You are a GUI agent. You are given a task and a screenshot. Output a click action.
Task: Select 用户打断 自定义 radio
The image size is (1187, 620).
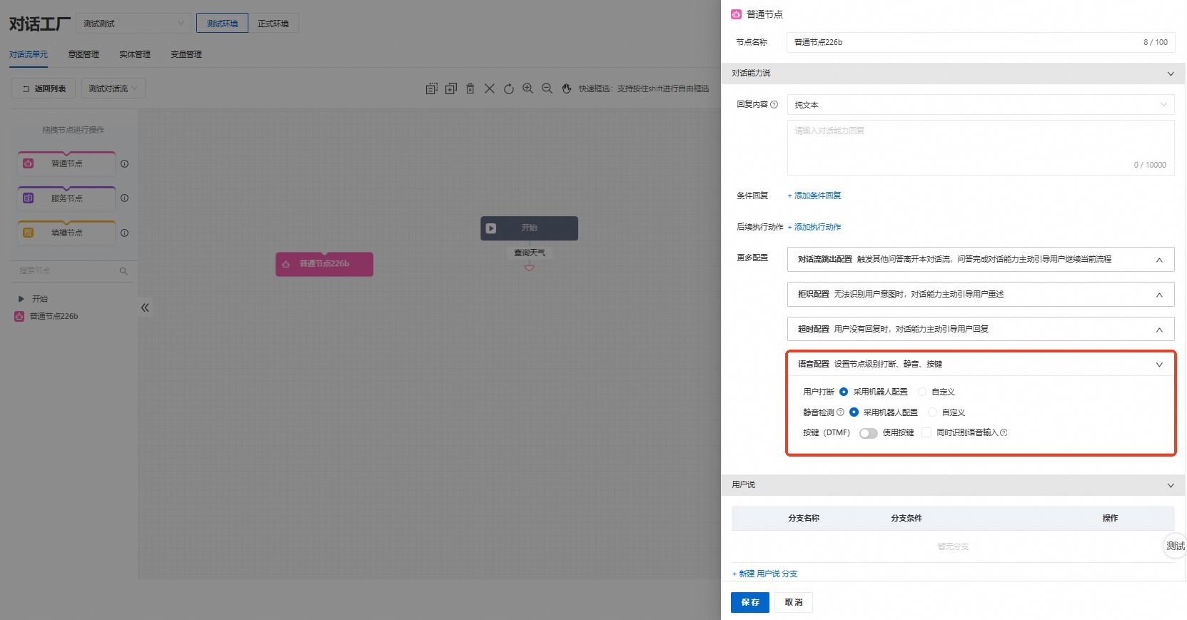pyautogui.click(x=922, y=392)
